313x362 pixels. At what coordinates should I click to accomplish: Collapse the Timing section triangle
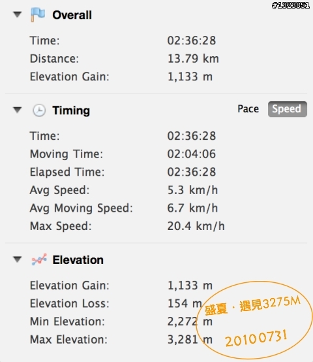pyautogui.click(x=17, y=110)
